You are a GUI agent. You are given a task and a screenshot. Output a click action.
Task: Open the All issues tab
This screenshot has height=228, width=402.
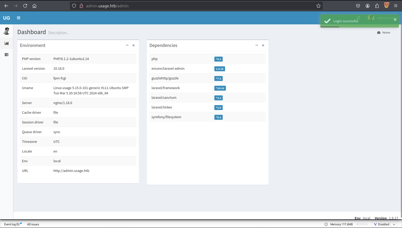click(33, 224)
